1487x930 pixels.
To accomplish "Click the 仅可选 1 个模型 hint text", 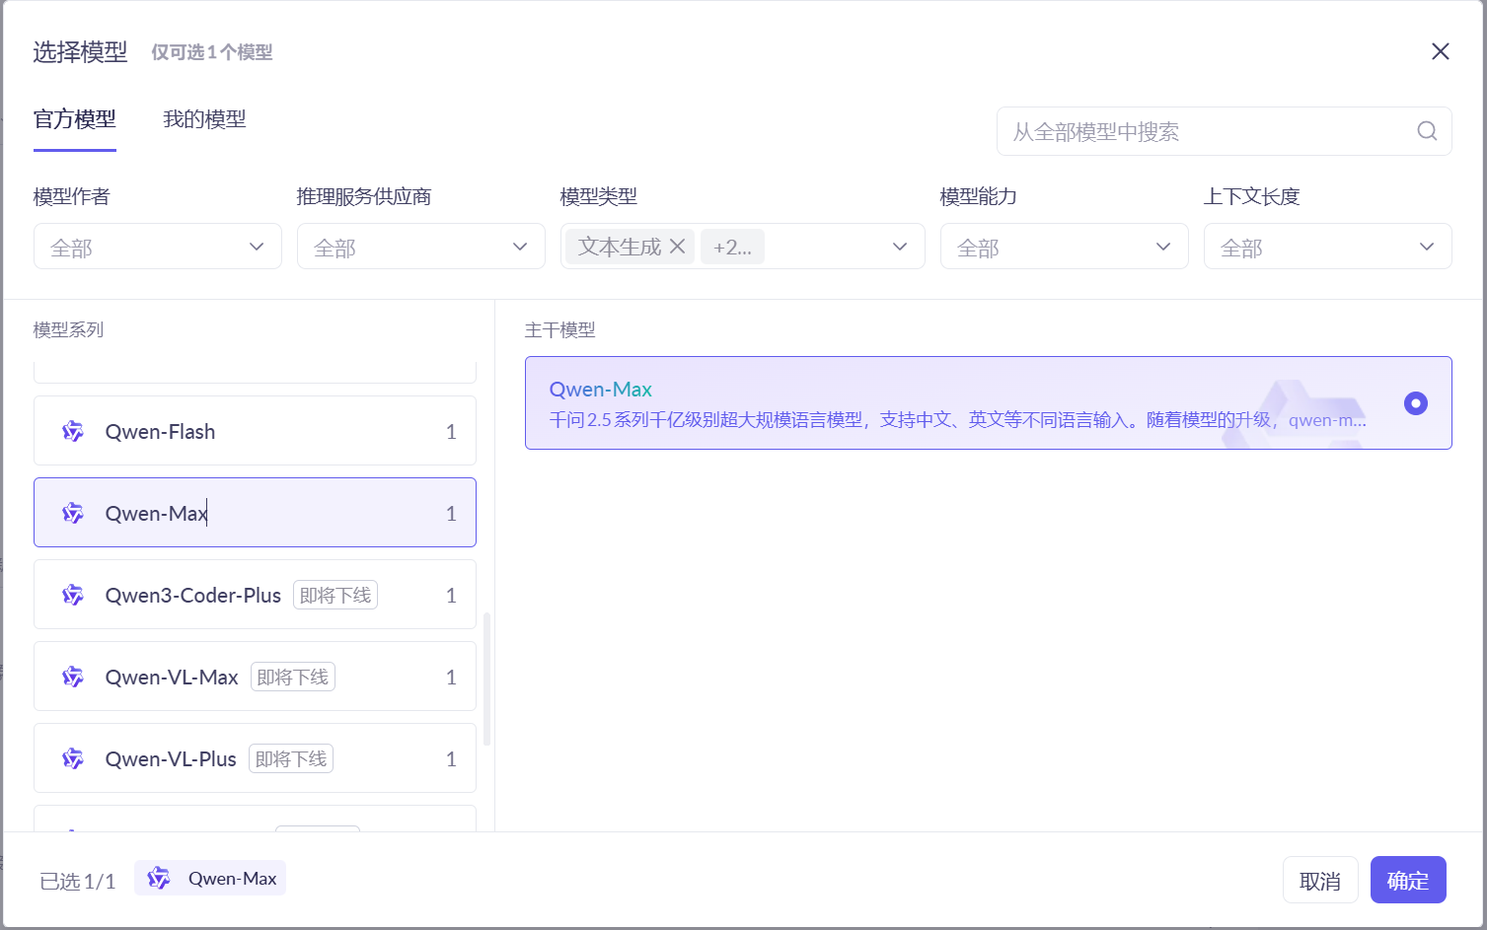I will [x=212, y=52].
